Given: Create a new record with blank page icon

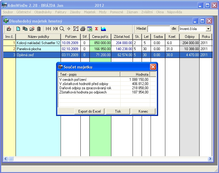Looking at the screenshot, I should 18,29.
